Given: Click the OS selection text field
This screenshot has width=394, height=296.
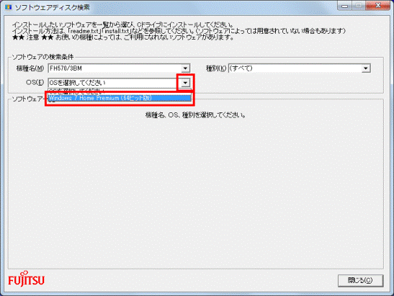Looking at the screenshot, I should pos(115,83).
